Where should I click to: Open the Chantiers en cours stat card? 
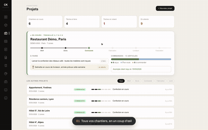tap(44, 21)
